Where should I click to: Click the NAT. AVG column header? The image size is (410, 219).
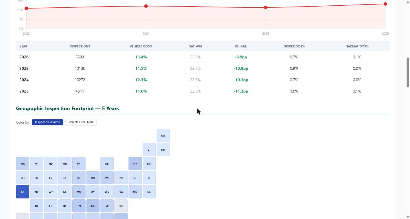(195, 46)
